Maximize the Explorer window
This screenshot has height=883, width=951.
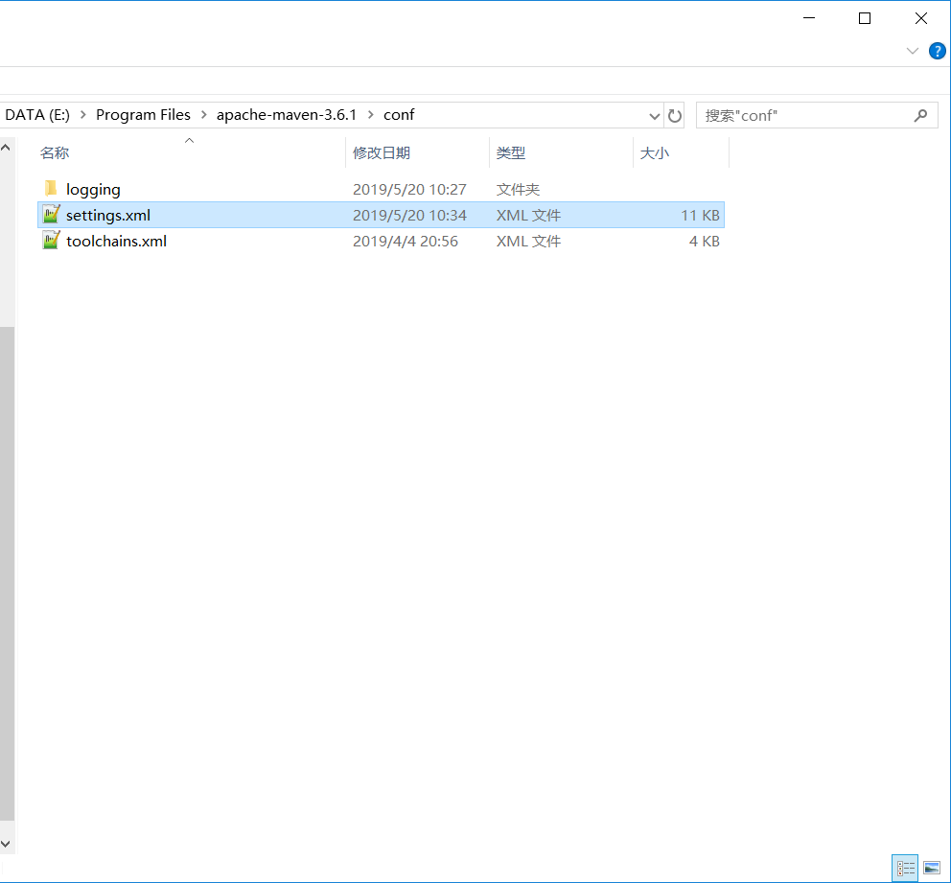click(865, 18)
